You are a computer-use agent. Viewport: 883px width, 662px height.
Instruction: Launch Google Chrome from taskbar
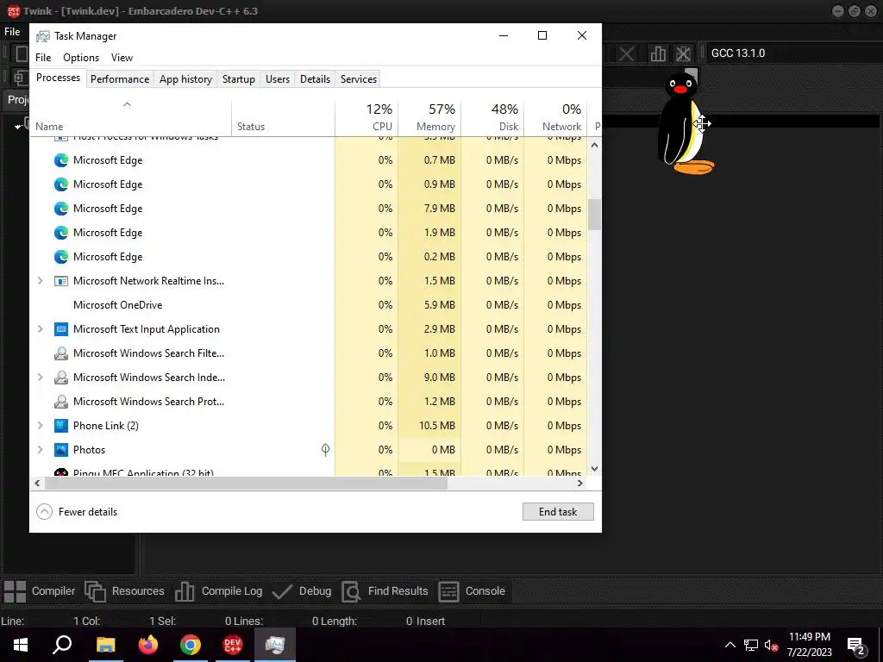coord(191,645)
